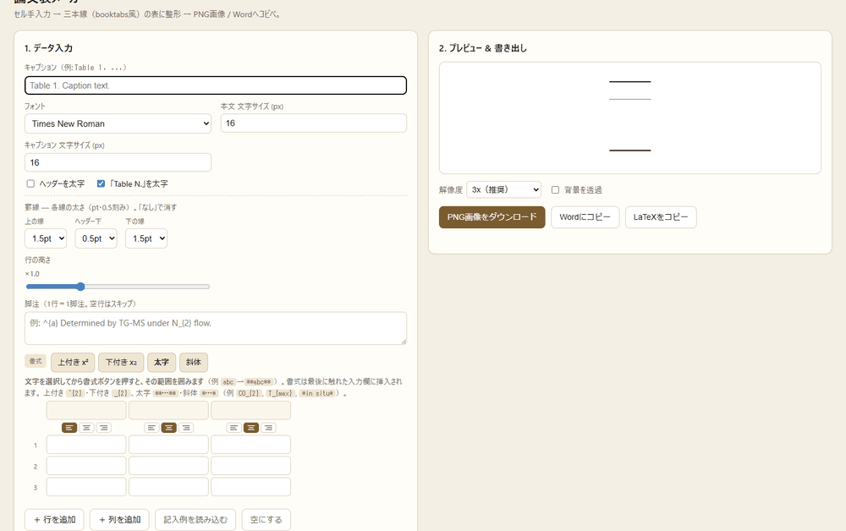This screenshot has height=531, width=846.
Task: Uncheck 「Table N.」を太字 checkbox
Action: coord(101,183)
